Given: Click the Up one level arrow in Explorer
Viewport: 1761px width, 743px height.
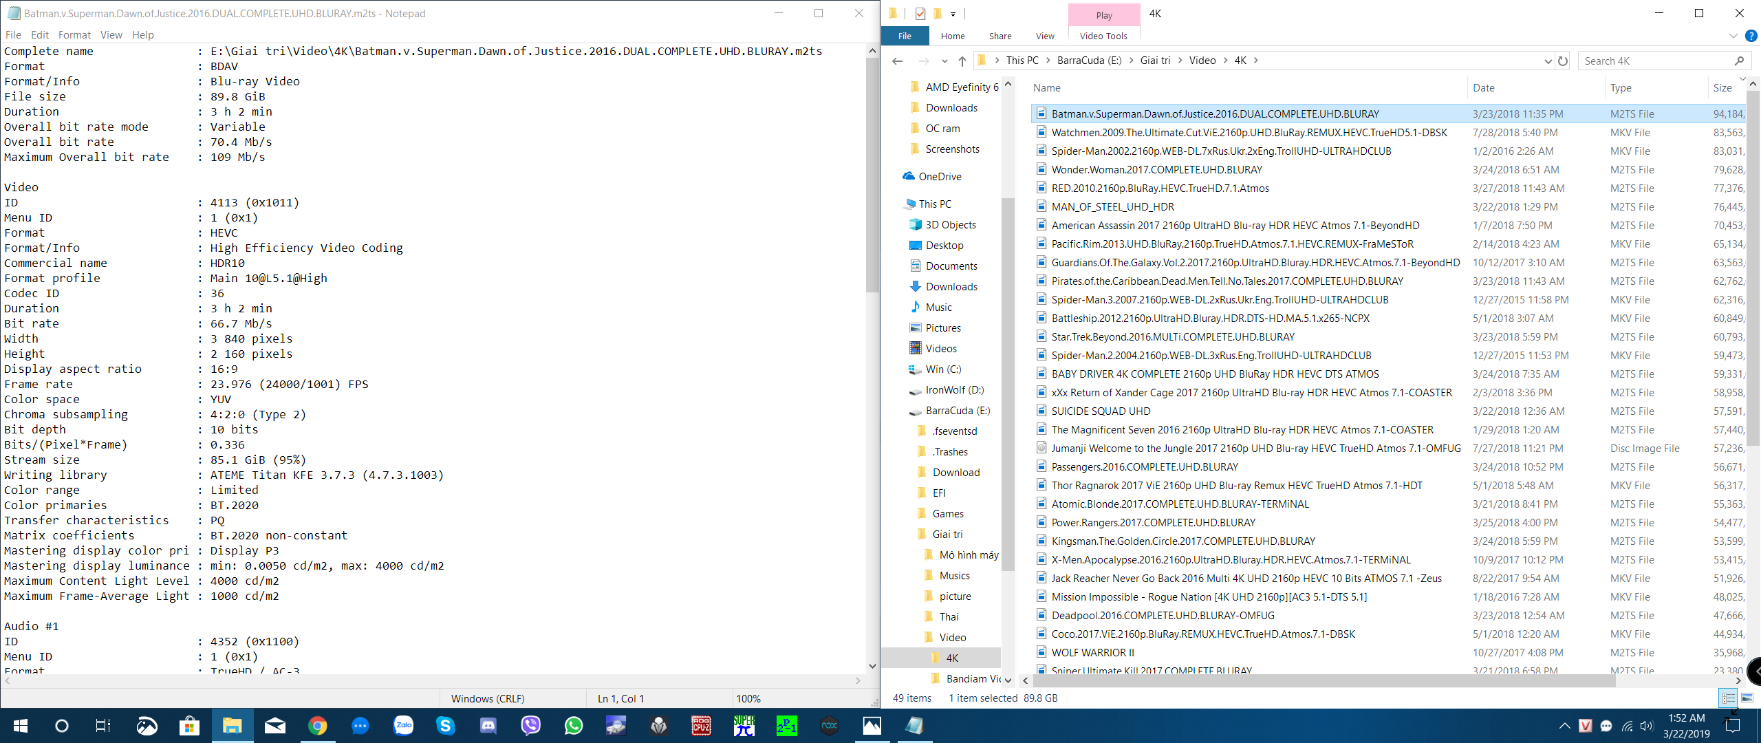Looking at the screenshot, I should coord(962,61).
